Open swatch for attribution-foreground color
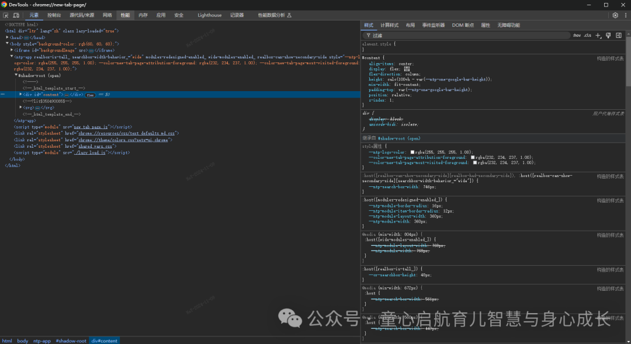This screenshot has width=631, height=344. (x=473, y=158)
